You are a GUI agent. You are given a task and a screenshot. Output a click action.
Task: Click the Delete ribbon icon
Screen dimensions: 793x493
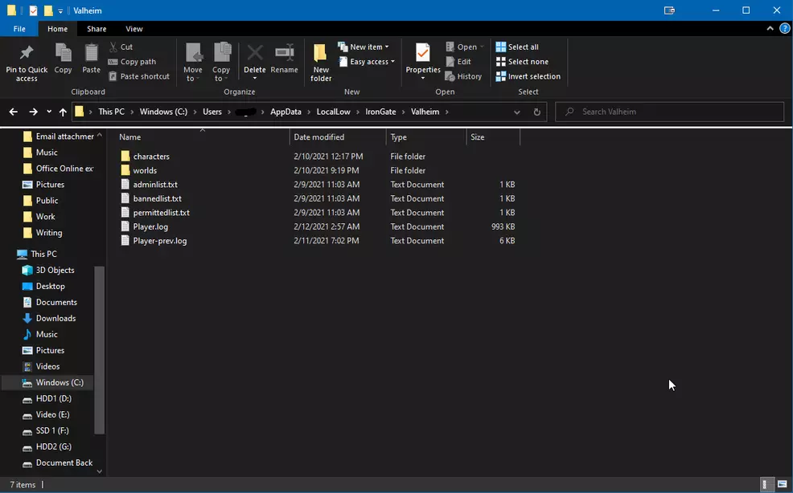[255, 52]
